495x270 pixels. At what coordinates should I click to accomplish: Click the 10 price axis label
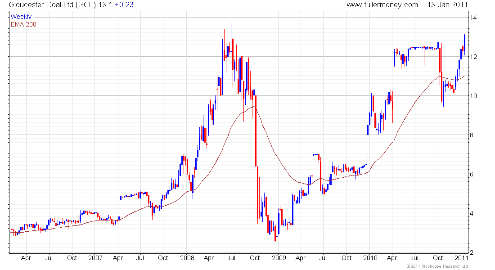(x=473, y=96)
